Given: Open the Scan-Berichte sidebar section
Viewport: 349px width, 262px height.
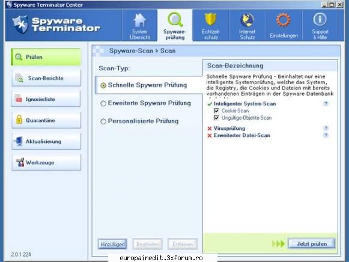Looking at the screenshot, I should click(x=46, y=78).
